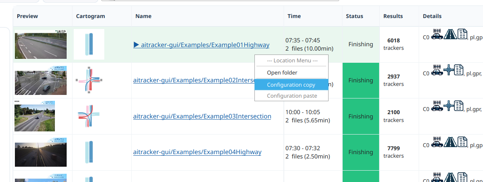Select the greyed Configuration paste entry
The image size is (483, 182).
coord(292,96)
